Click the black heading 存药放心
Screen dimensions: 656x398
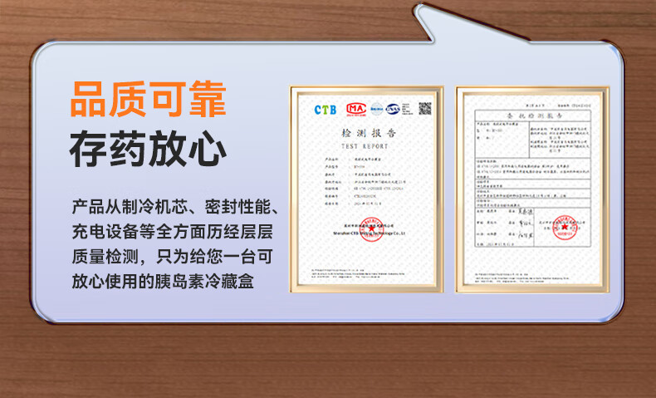[149, 150]
